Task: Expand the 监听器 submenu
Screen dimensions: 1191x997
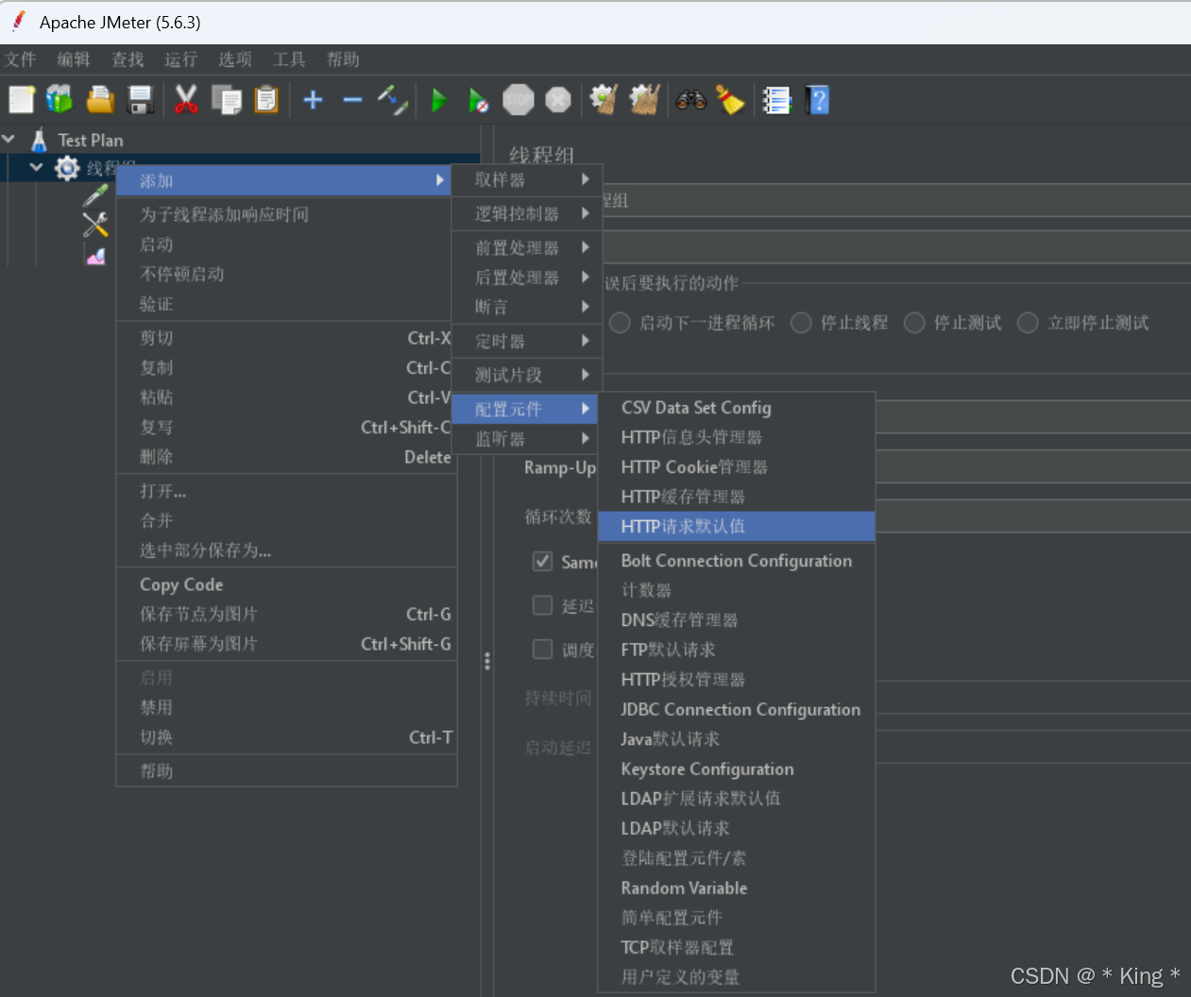Action: coord(527,439)
